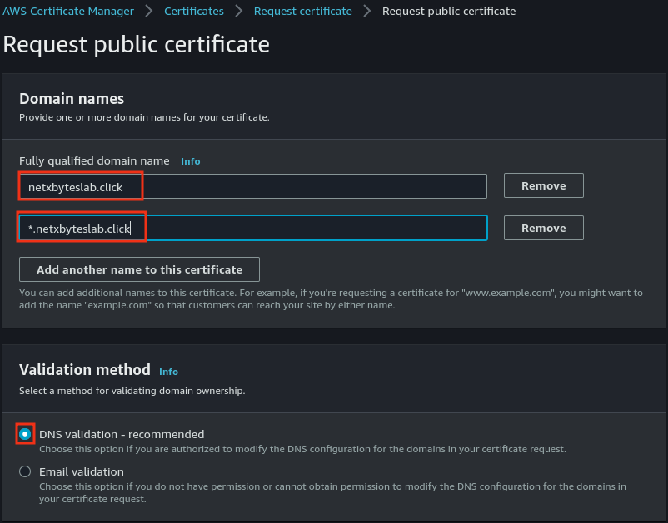Click the 'Validation method' heading text
Image resolution: width=668 pixels, height=523 pixels.
click(85, 369)
